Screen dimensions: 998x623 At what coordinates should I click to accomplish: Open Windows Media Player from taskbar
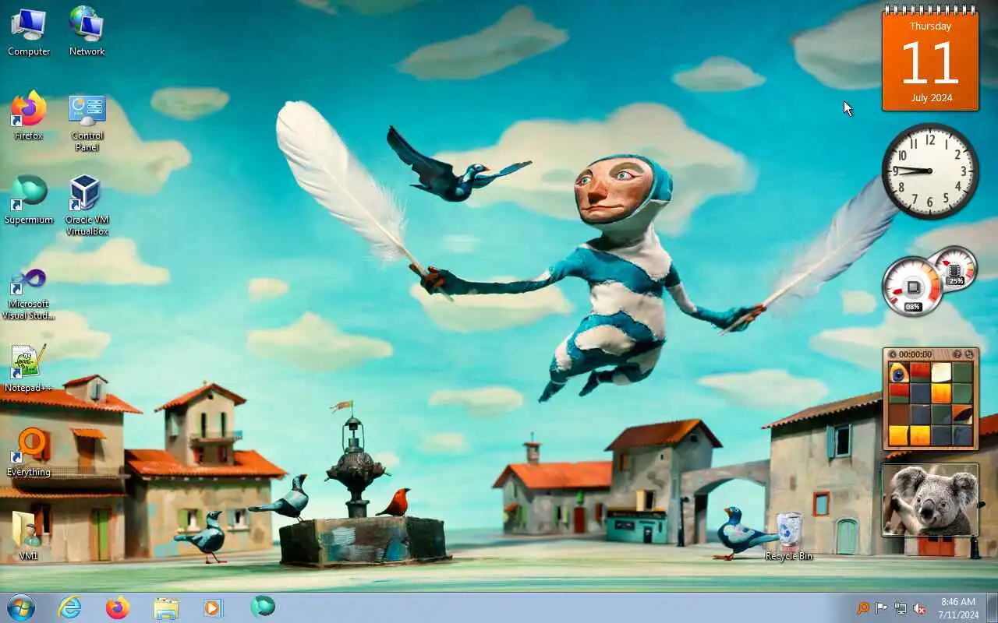point(214,607)
